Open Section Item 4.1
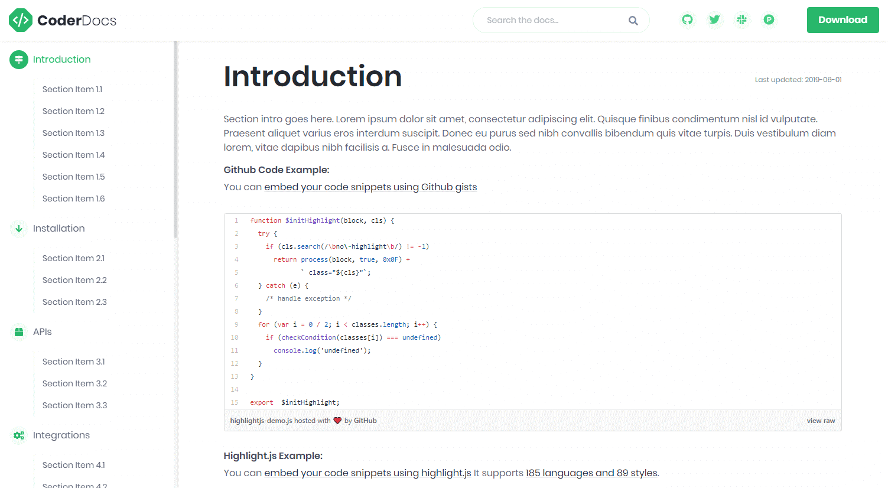This screenshot has height=488, width=888. tap(73, 465)
